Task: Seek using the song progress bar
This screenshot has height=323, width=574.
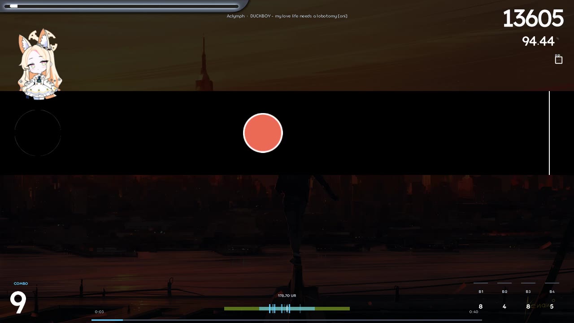Action: [x=287, y=320]
